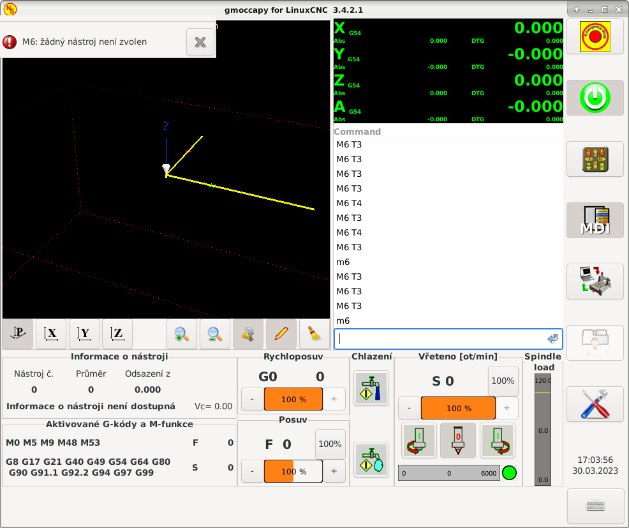Switch to auto program mode

[595, 282]
